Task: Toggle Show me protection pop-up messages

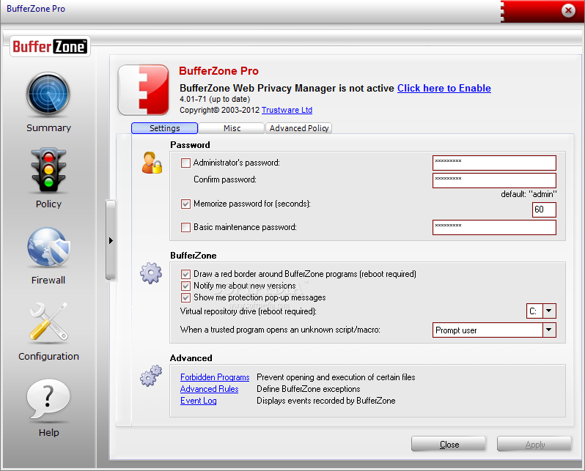Action: tap(185, 298)
